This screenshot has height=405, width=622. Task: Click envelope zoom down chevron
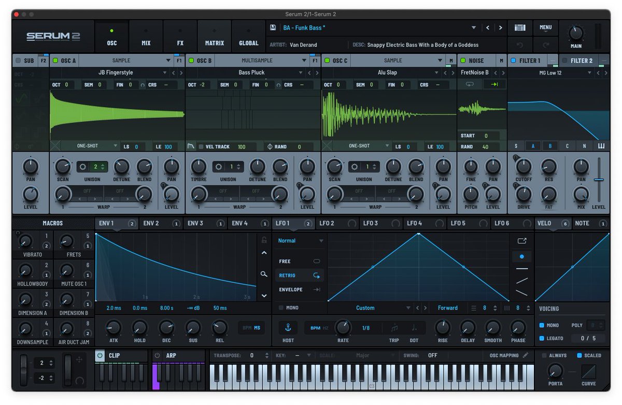point(264,296)
